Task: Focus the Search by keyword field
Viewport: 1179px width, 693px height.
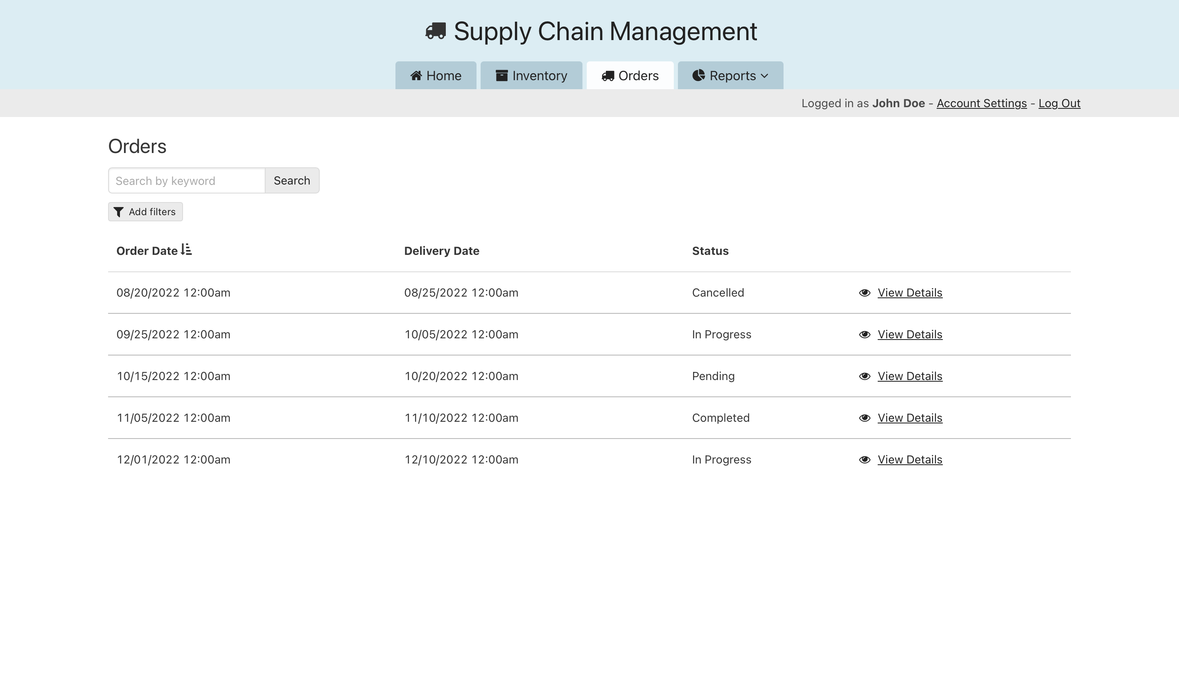Action: click(x=187, y=181)
